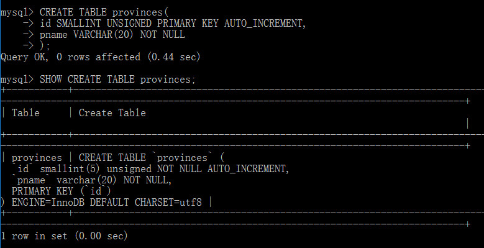Click the pname VARCHAR(20) NOT NULL line
Viewport: 484px width, 248px height.
tap(112, 35)
